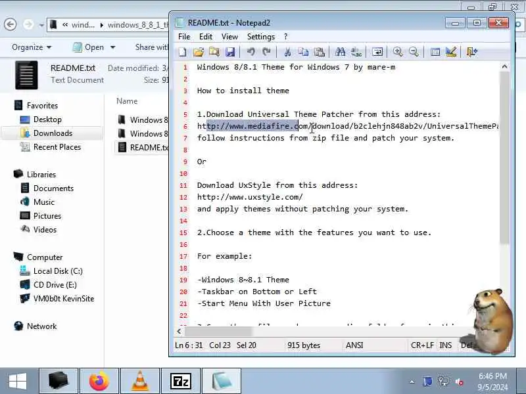
Task: Click Share with in Explorer toolbar
Action: (151, 47)
